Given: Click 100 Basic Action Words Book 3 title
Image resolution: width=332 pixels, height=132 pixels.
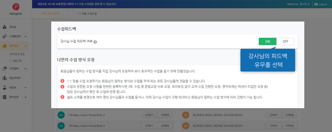Looking at the screenshot, I should (86, 126).
